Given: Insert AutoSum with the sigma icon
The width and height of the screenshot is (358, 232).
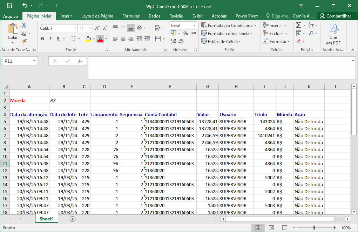Looking at the screenshot, I should (x=298, y=25).
